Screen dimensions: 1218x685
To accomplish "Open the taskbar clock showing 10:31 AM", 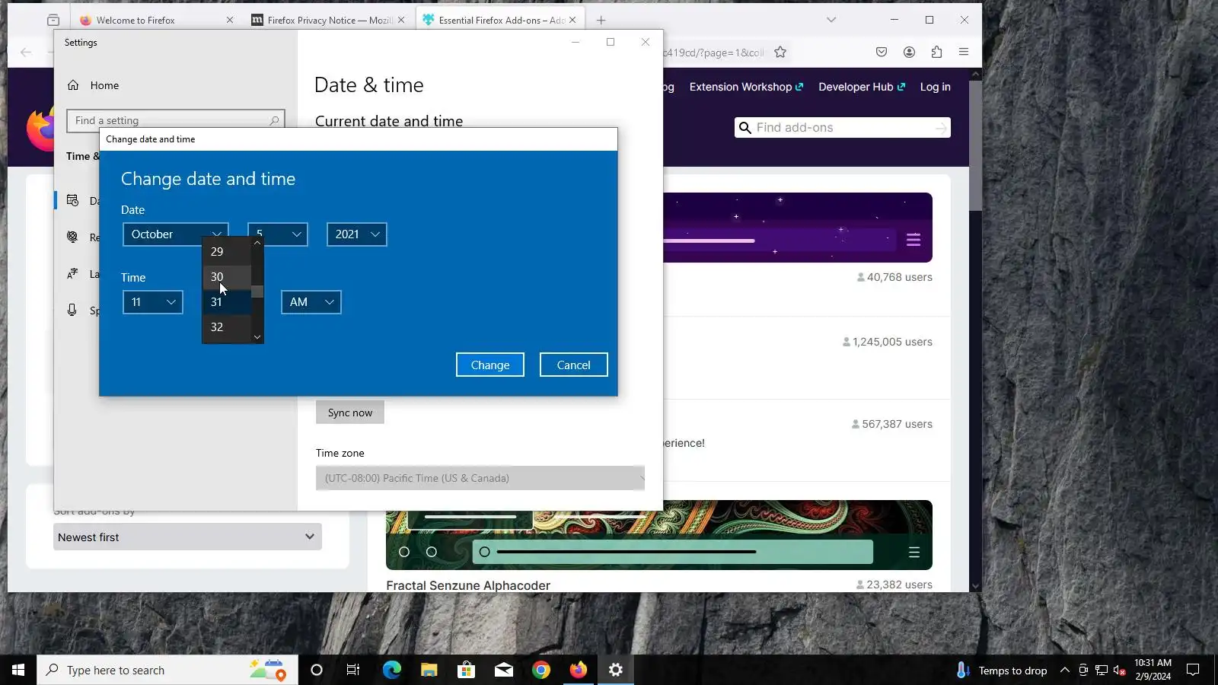I will point(1153,670).
